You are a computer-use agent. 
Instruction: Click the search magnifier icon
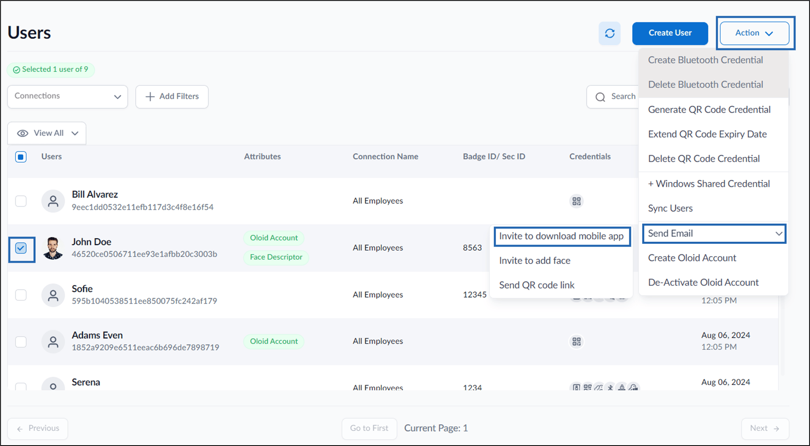(x=600, y=97)
